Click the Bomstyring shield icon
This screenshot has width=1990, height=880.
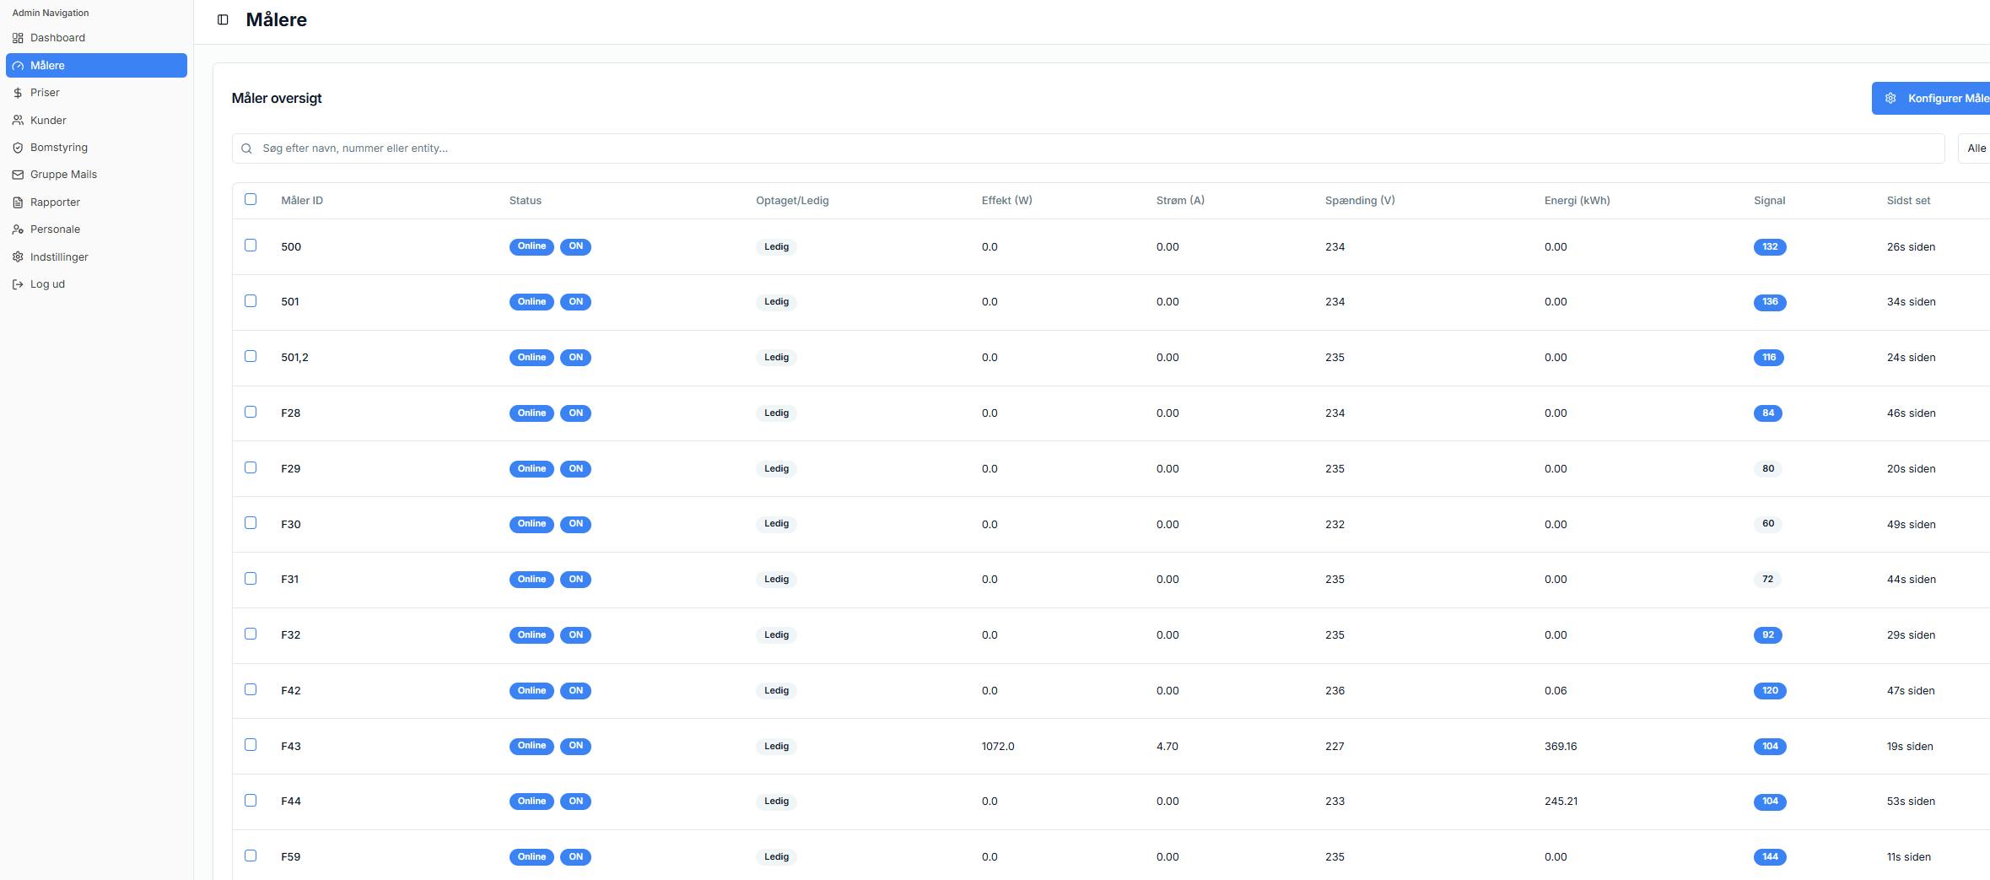pyautogui.click(x=18, y=148)
